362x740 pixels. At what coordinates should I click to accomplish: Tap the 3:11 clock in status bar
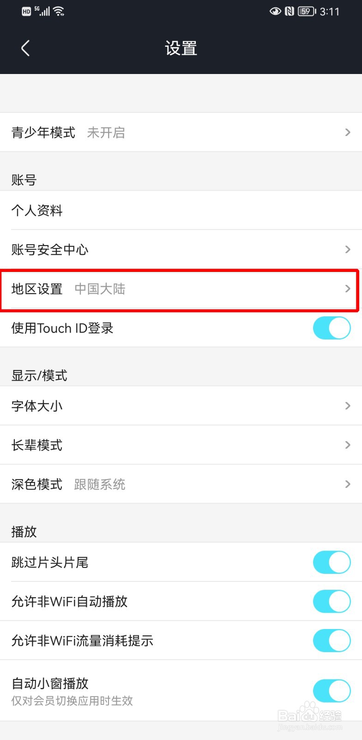pos(330,12)
